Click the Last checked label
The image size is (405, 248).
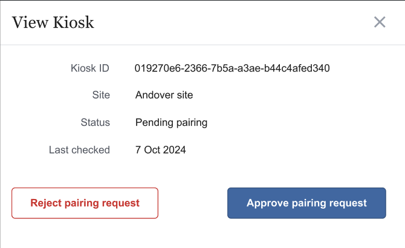coord(79,150)
